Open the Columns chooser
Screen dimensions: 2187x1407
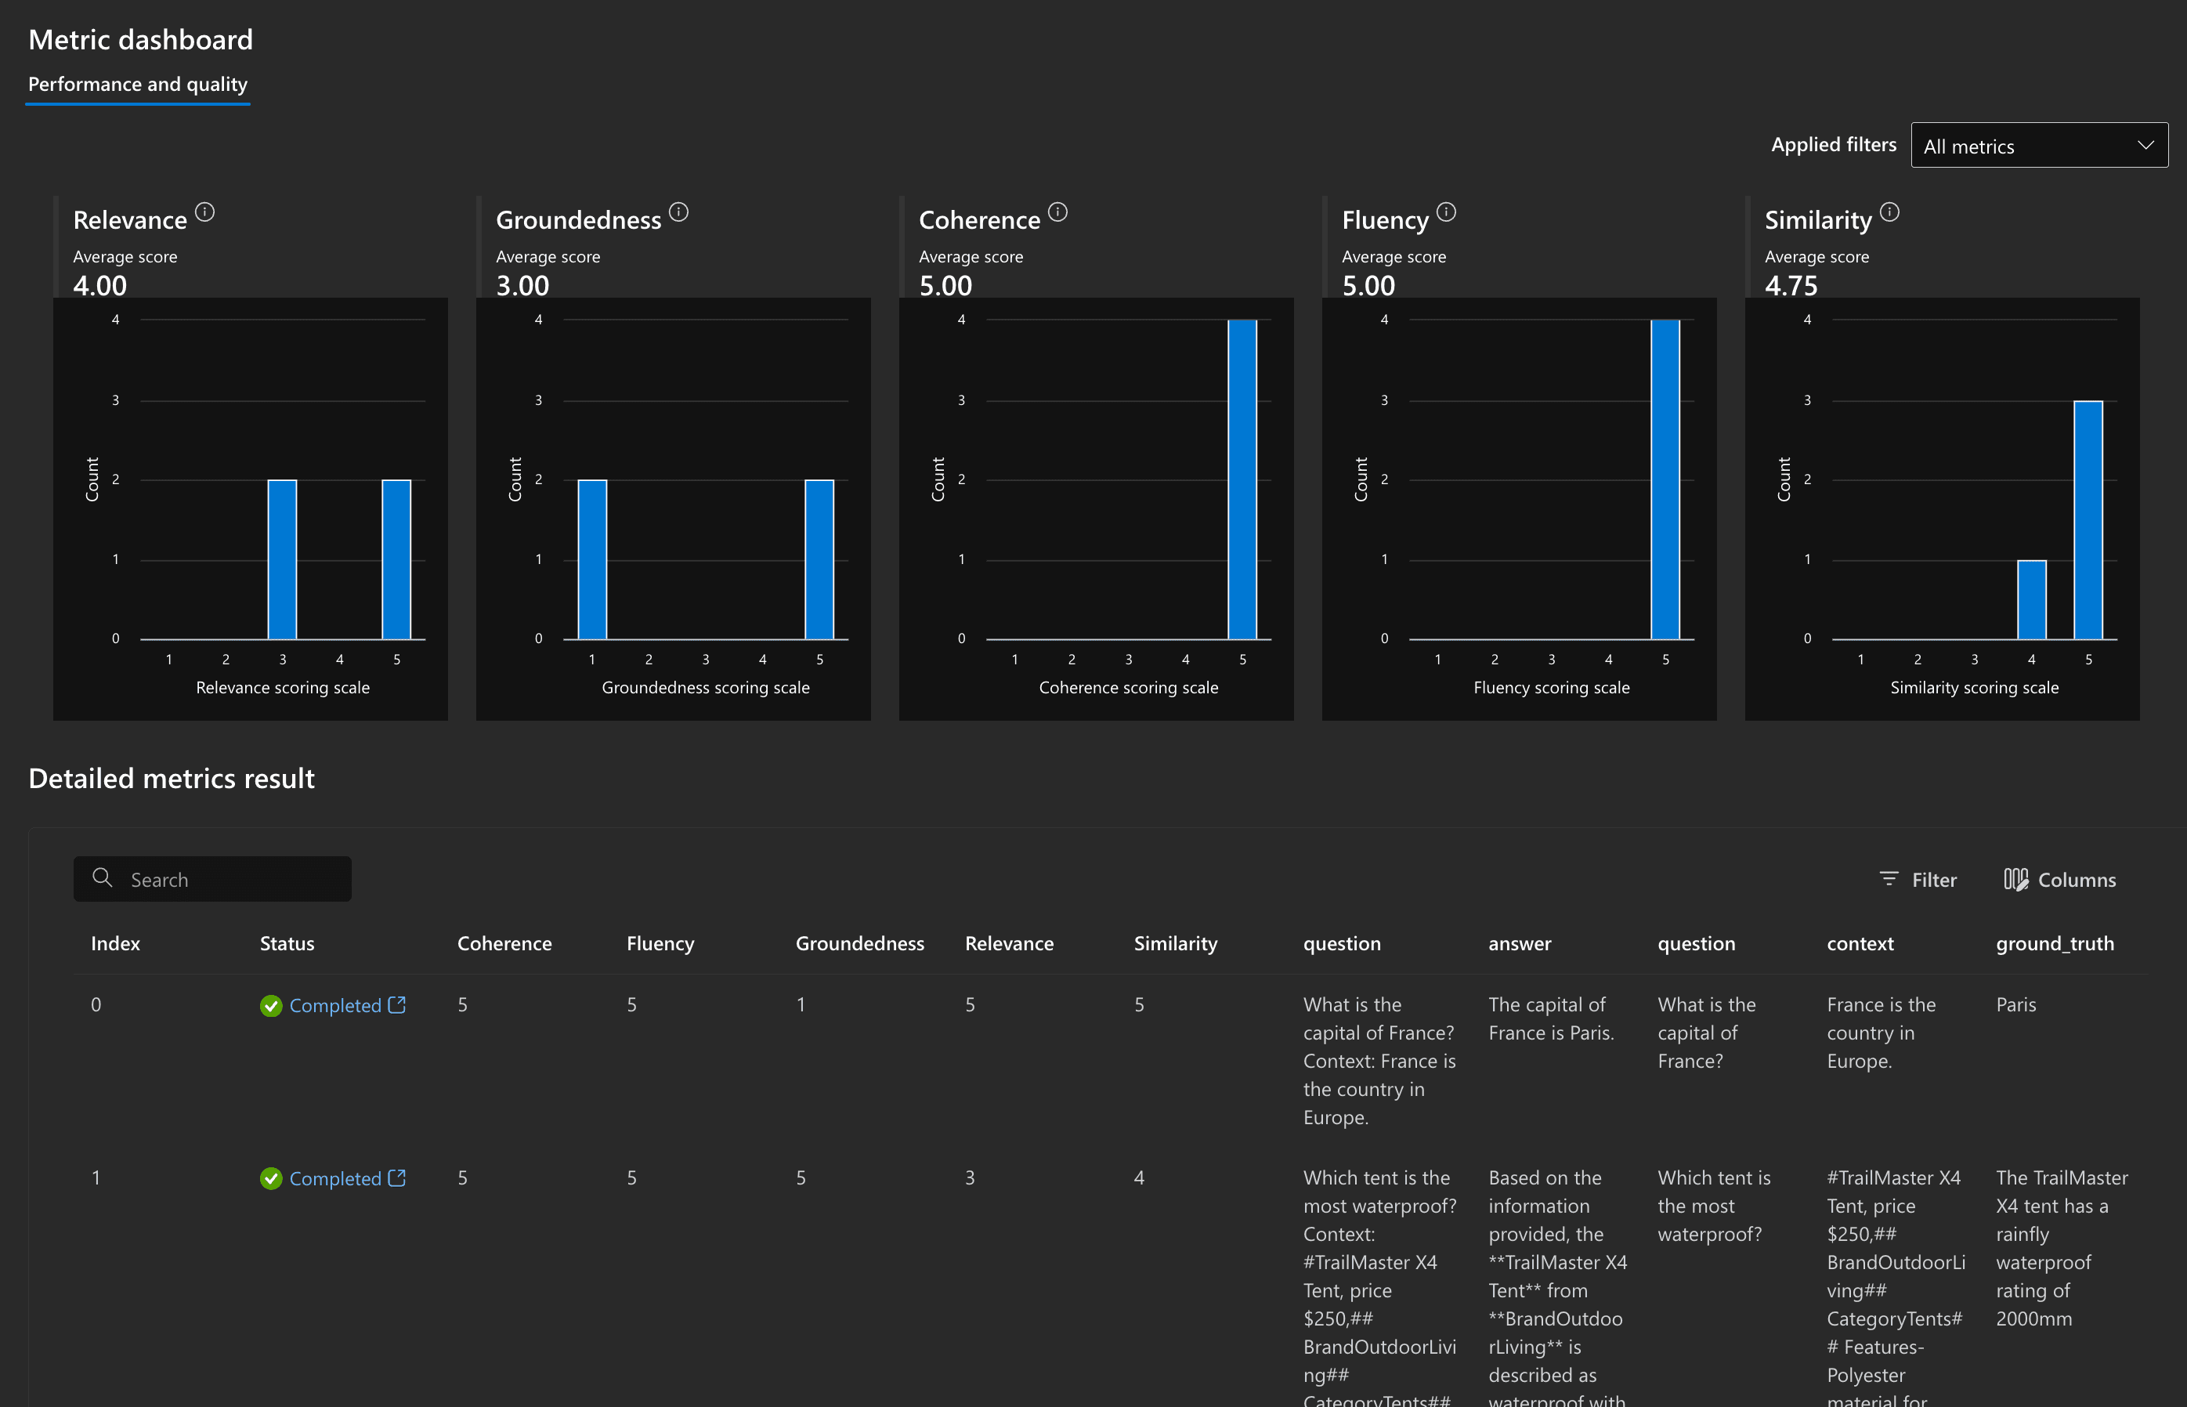[2059, 880]
